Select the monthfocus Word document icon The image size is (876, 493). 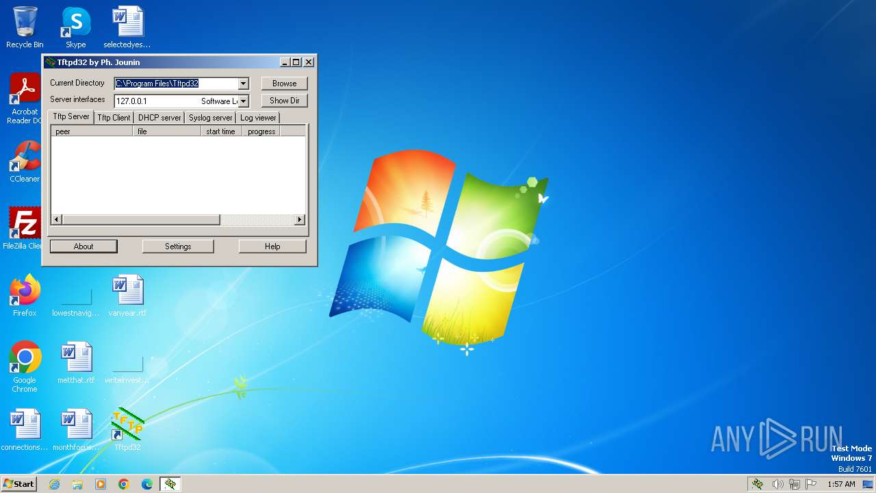[75, 430]
